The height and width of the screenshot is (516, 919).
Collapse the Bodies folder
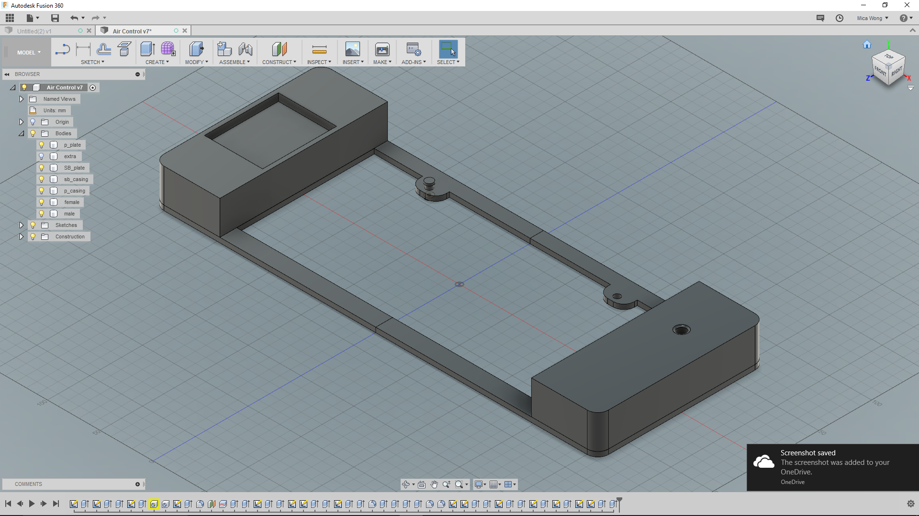21,133
